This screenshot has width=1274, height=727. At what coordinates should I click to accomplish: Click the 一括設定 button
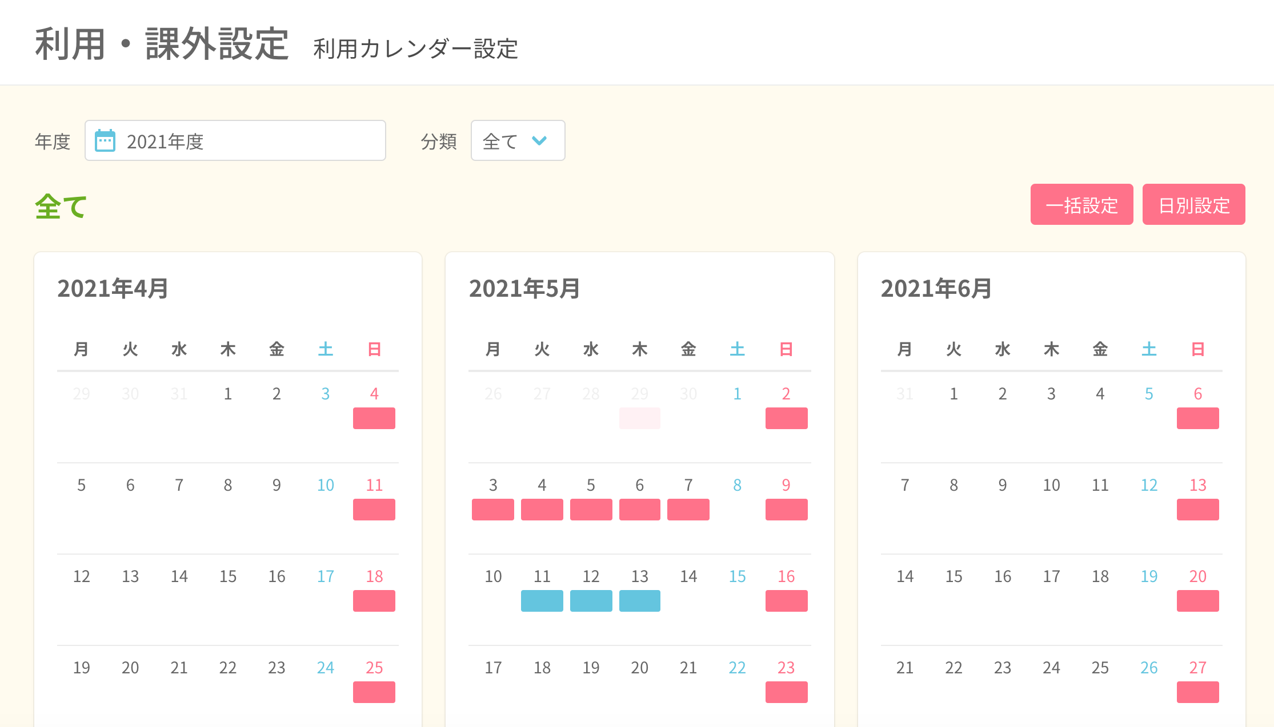tap(1081, 204)
